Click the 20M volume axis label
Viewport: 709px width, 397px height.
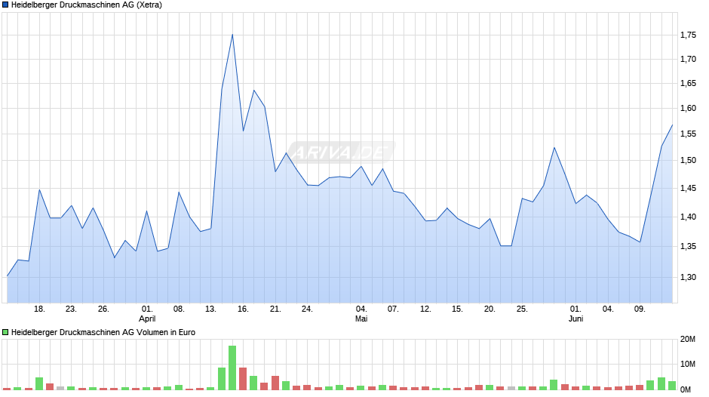(x=688, y=340)
